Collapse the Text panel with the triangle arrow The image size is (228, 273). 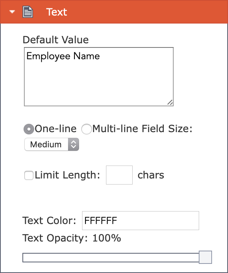click(12, 12)
